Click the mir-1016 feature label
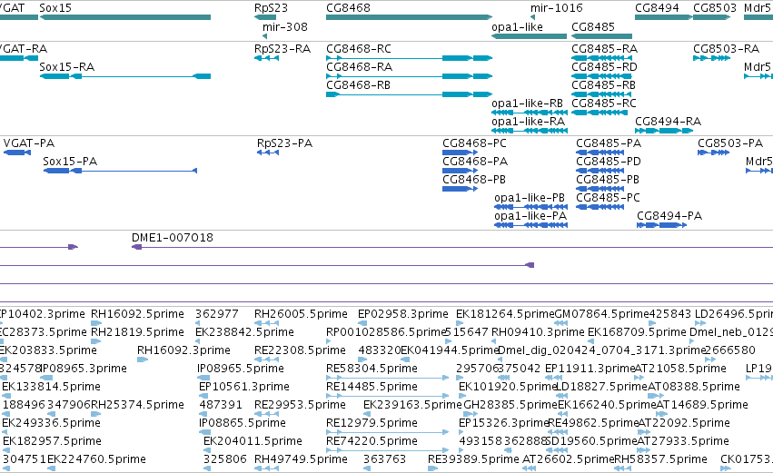The height and width of the screenshot is (473, 773). tap(557, 8)
